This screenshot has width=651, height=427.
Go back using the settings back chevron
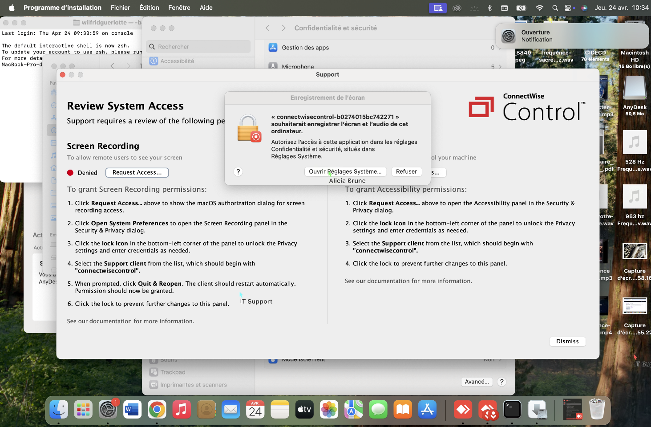coord(267,28)
